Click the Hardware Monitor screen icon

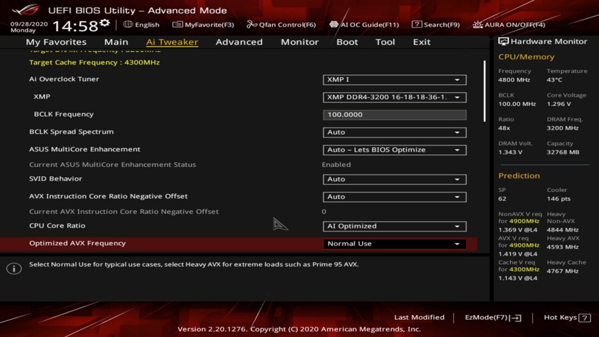click(503, 41)
